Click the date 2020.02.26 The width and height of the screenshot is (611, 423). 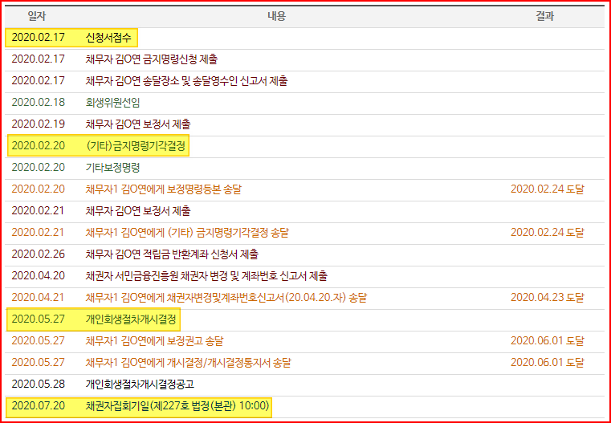(x=39, y=254)
